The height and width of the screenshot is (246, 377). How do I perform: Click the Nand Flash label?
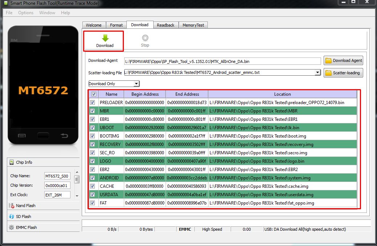(x=26, y=206)
